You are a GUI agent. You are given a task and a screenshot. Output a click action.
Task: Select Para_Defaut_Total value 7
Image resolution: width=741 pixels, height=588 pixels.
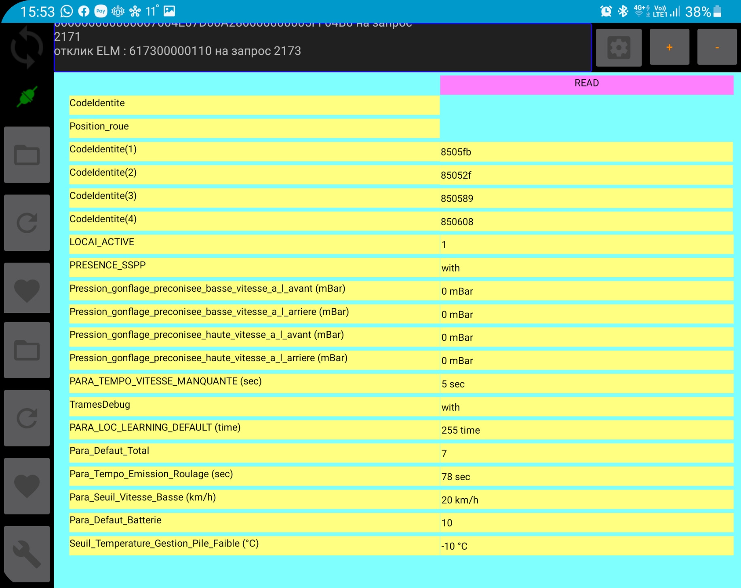[x=586, y=453]
